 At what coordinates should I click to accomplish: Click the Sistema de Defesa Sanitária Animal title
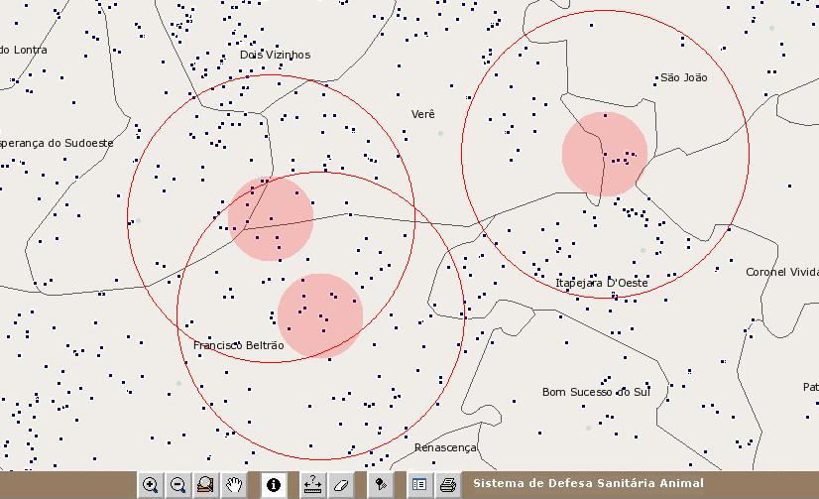click(x=588, y=483)
